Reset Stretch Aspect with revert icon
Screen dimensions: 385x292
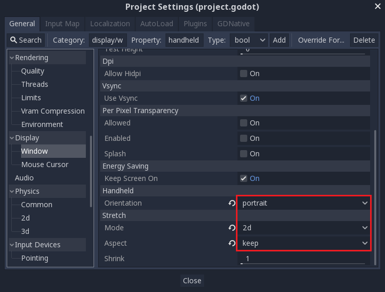[x=232, y=243]
